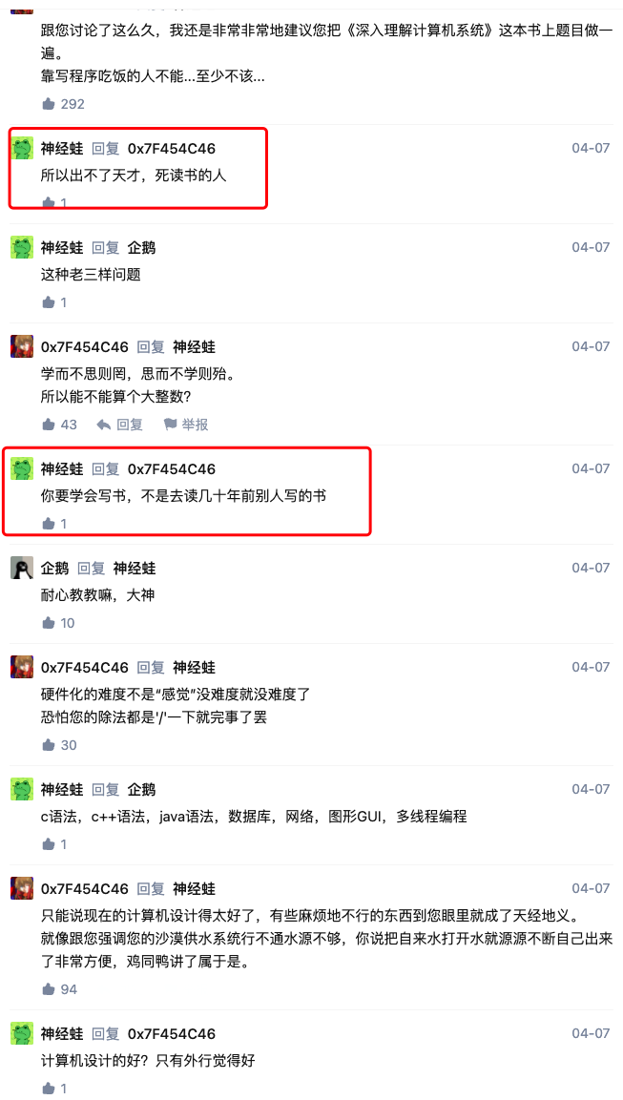Click username 企鹅 on 耐心教教嘛 comment
The width and height of the screenshot is (623, 1100).
(x=54, y=568)
